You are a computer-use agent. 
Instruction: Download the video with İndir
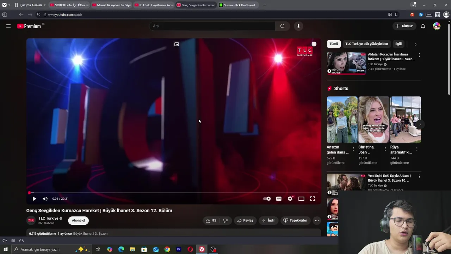(268, 220)
